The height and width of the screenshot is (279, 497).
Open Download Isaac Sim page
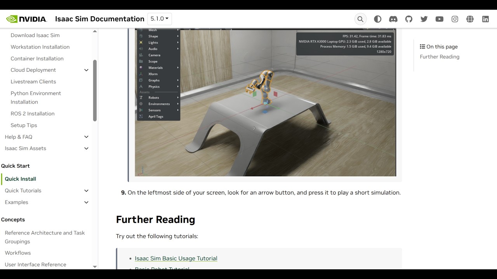[35, 35]
